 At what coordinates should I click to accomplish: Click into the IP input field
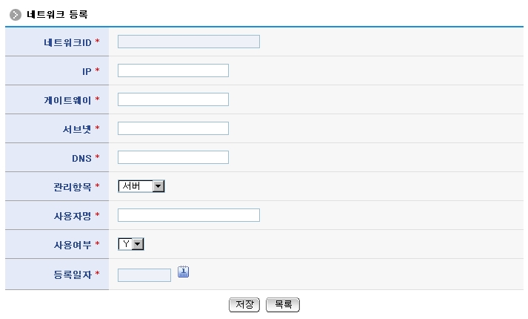coord(173,70)
